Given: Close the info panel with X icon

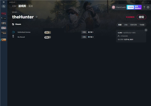Looking at the screenshot, I should point(146,30).
